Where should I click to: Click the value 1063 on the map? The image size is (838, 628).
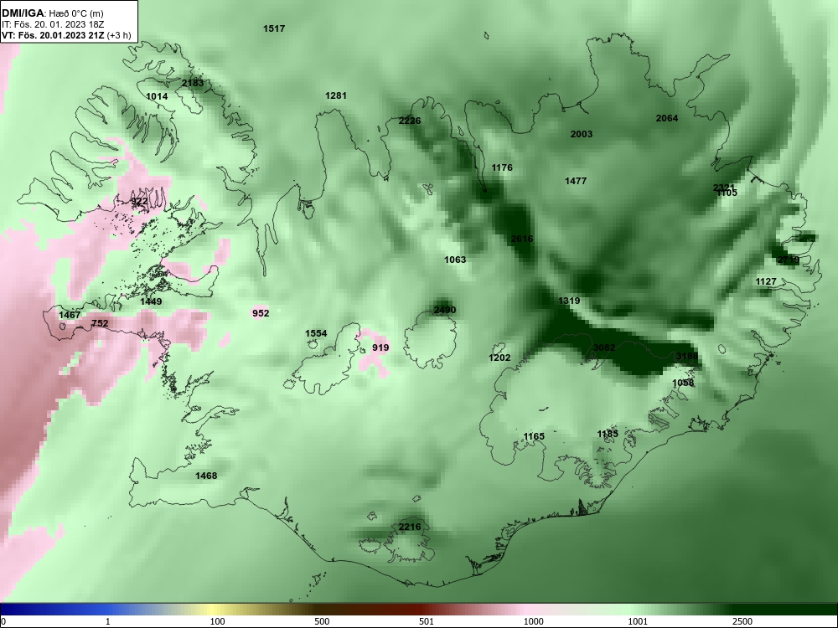[x=455, y=260]
